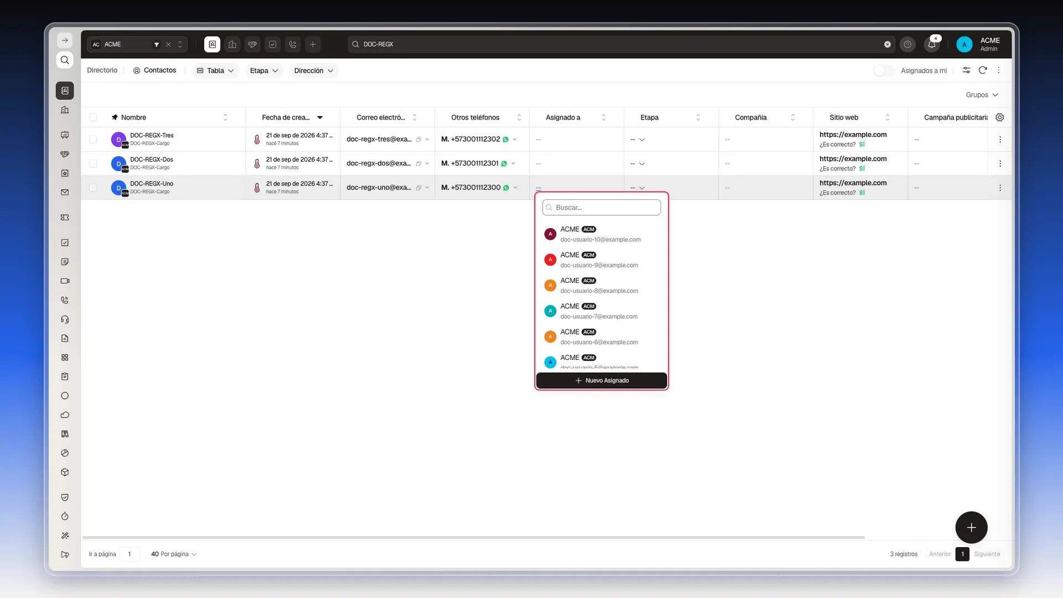Click the Siguiente pagination link

tap(987, 554)
